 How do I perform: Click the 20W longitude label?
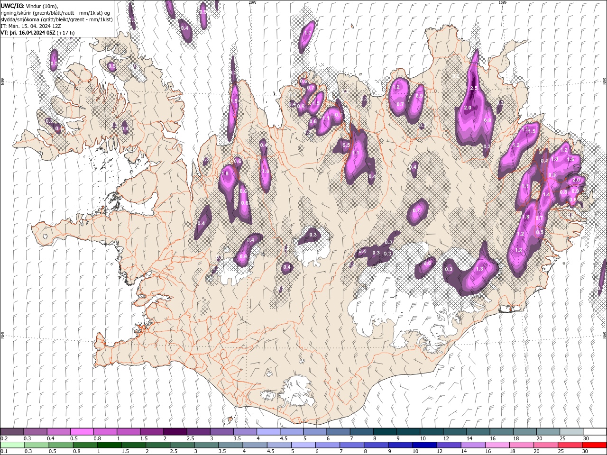click(252, 2)
